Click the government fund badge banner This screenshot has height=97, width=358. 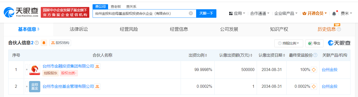click(x=65, y=12)
